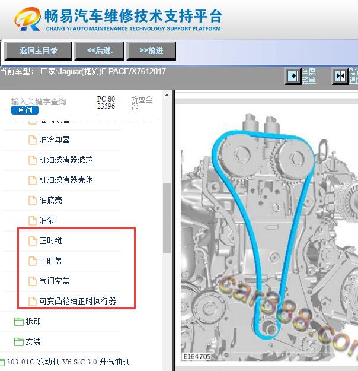Select the 油泵 entry
This screenshot has width=358, height=371.
click(x=47, y=220)
